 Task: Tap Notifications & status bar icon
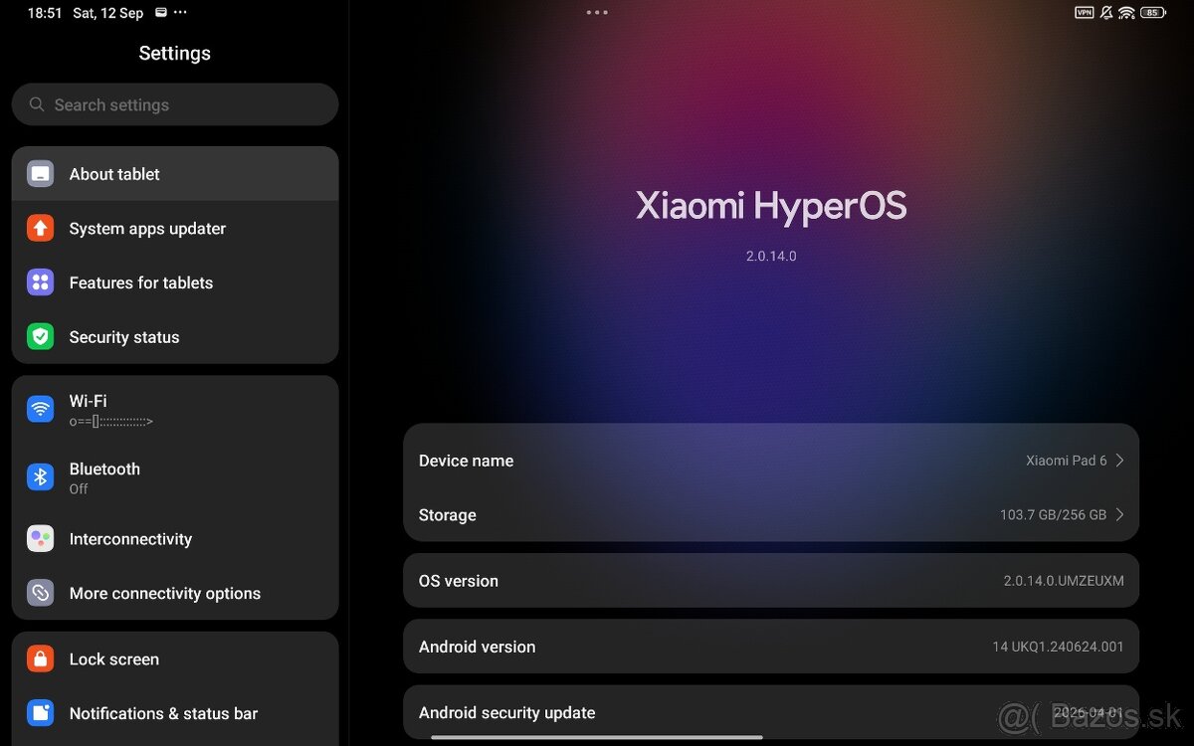[40, 713]
